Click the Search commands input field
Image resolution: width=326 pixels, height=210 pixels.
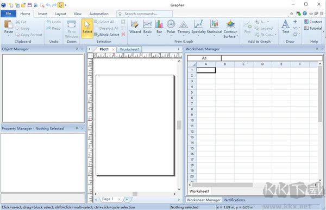(x=145, y=14)
